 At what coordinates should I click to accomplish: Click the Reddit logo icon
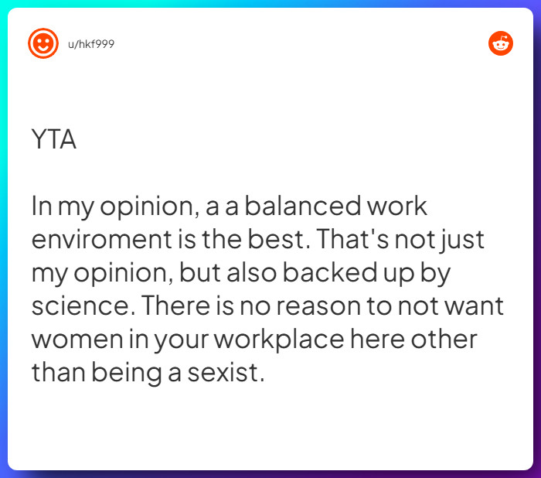[501, 43]
